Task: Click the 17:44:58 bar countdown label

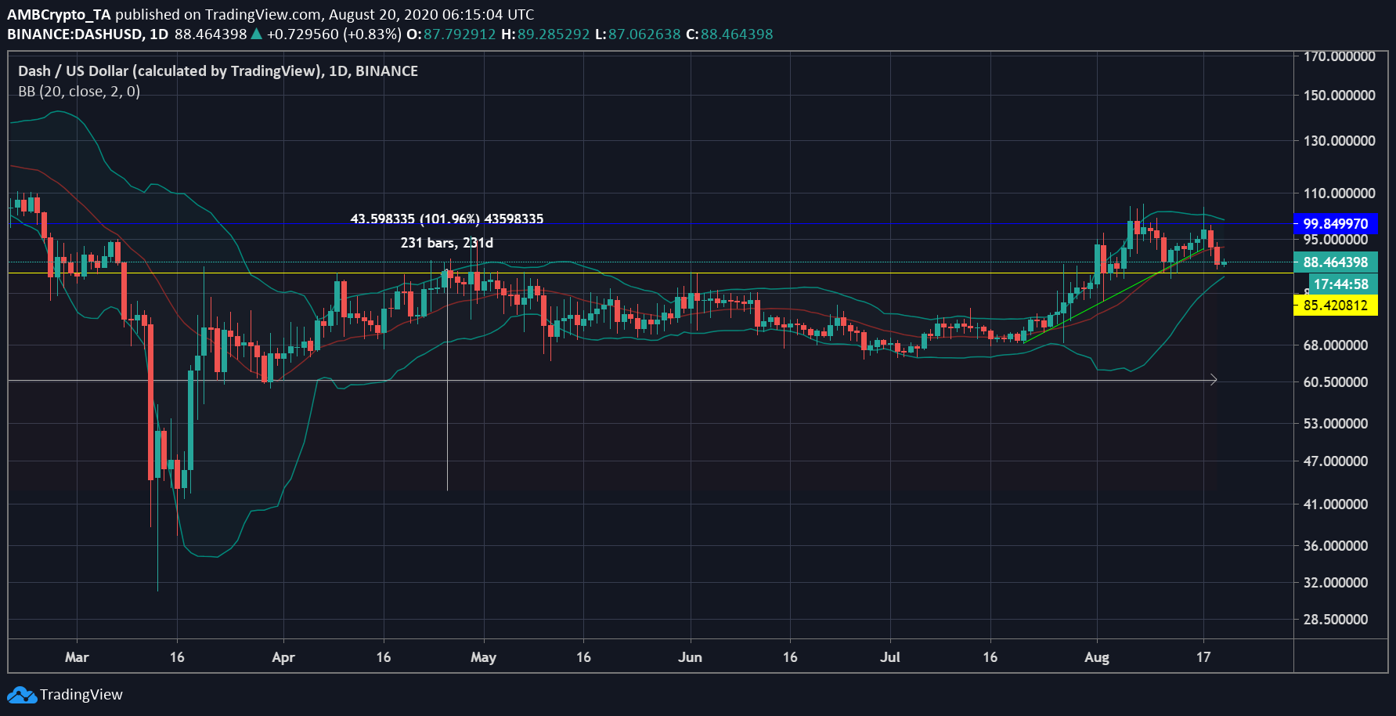Action: tap(1340, 284)
